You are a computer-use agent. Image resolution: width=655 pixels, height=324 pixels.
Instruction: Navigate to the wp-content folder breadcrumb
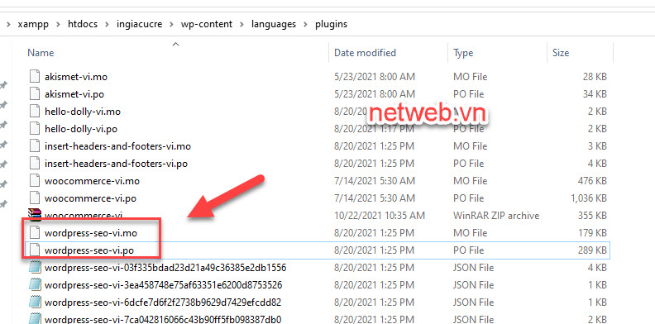[207, 24]
